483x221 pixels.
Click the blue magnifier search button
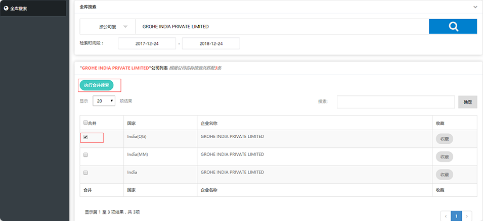pos(453,26)
